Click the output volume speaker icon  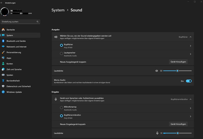click(157, 71)
